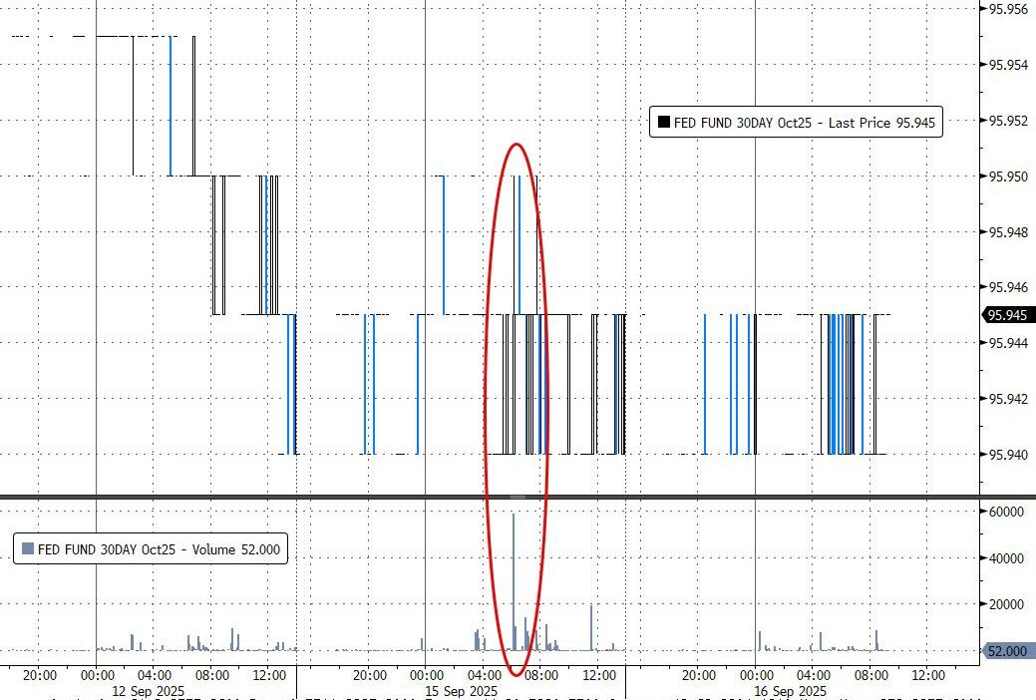This screenshot has width=1036, height=700.
Task: Click the 95.940 price axis label
Action: point(1008,455)
